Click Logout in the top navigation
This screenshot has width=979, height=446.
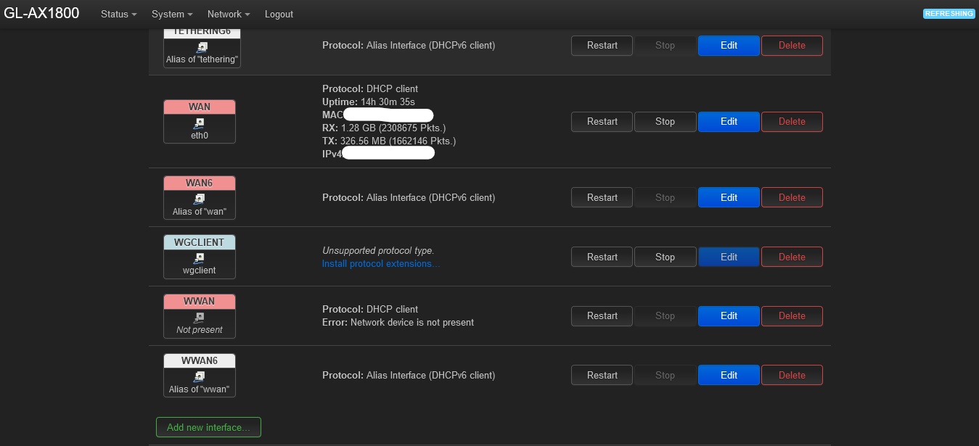(x=279, y=14)
